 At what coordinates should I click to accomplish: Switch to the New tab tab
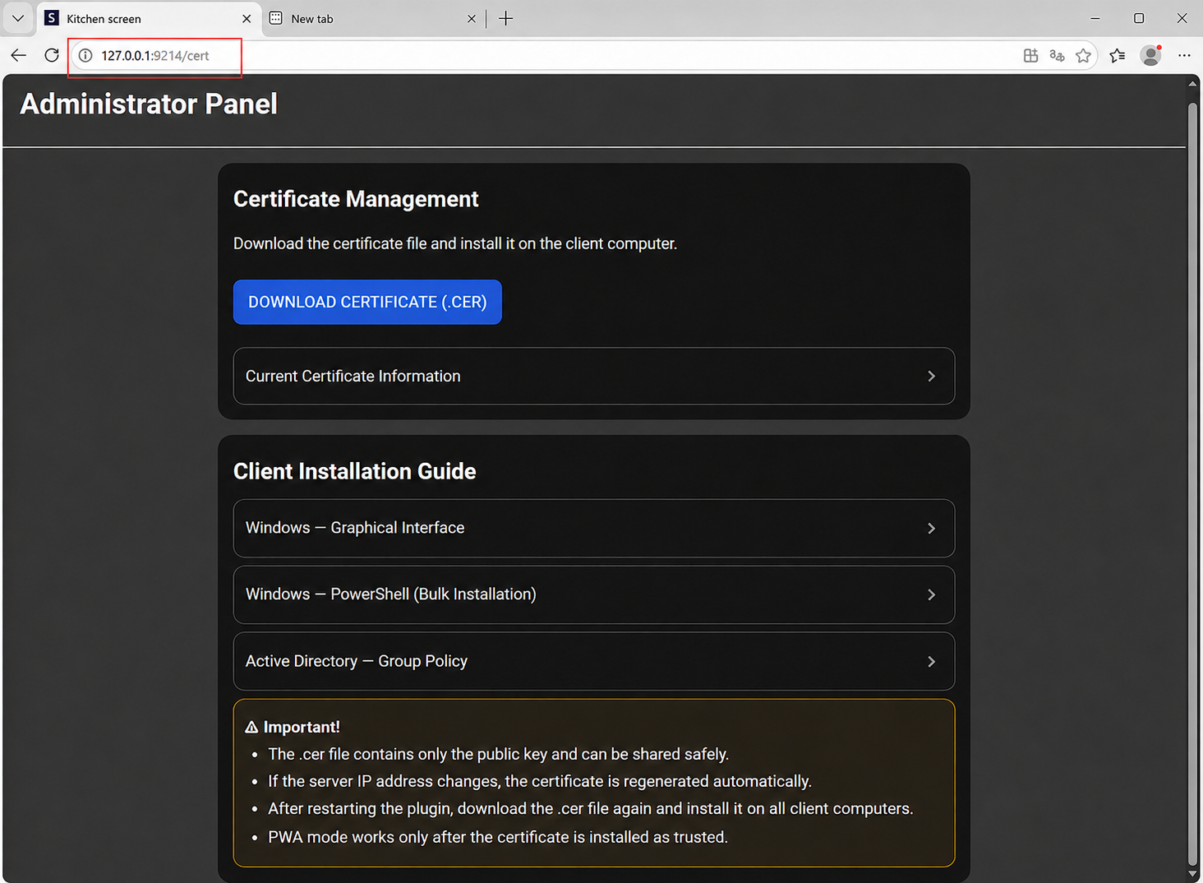coord(374,18)
